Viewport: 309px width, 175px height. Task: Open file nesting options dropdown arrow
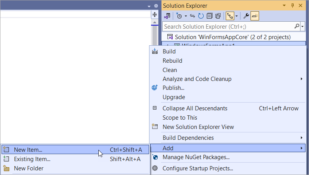pyautogui.click(x=237, y=16)
